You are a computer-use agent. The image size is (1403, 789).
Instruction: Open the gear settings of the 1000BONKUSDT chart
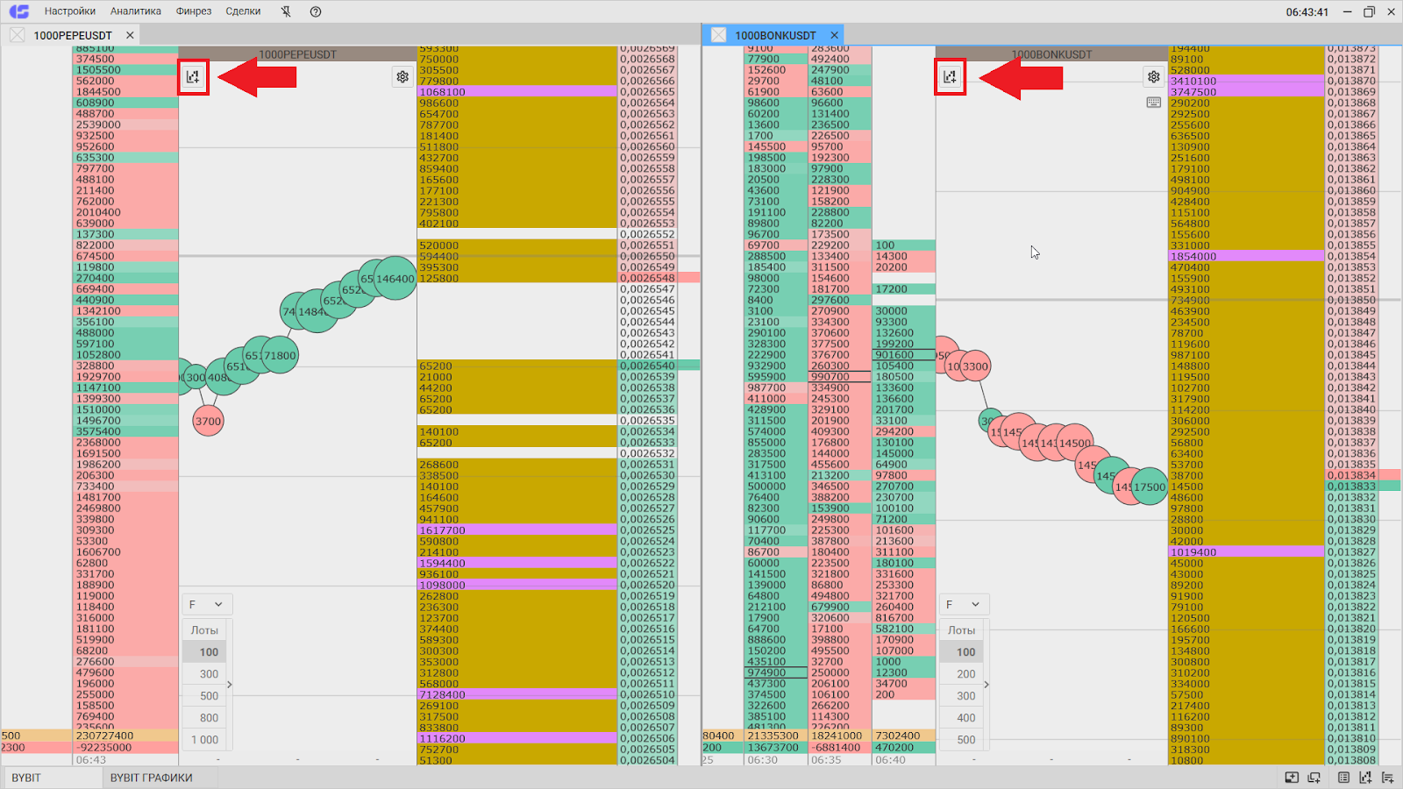[x=1154, y=77]
